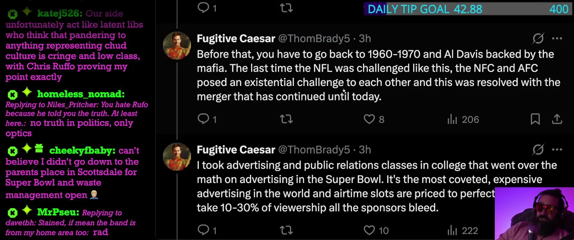Bookmark the Al Davis NFL merger tweet
This screenshot has height=240, width=574.
535,119
